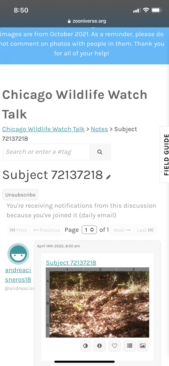Tap the padlock icon beside zooniverse.org

[x=69, y=21]
